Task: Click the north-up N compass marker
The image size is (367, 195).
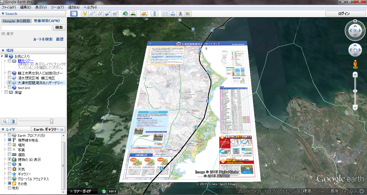Action: (355, 21)
